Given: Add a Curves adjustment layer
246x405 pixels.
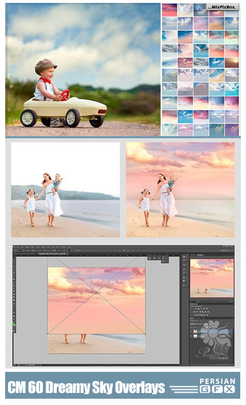Looking at the screenshot, I should click(201, 308).
